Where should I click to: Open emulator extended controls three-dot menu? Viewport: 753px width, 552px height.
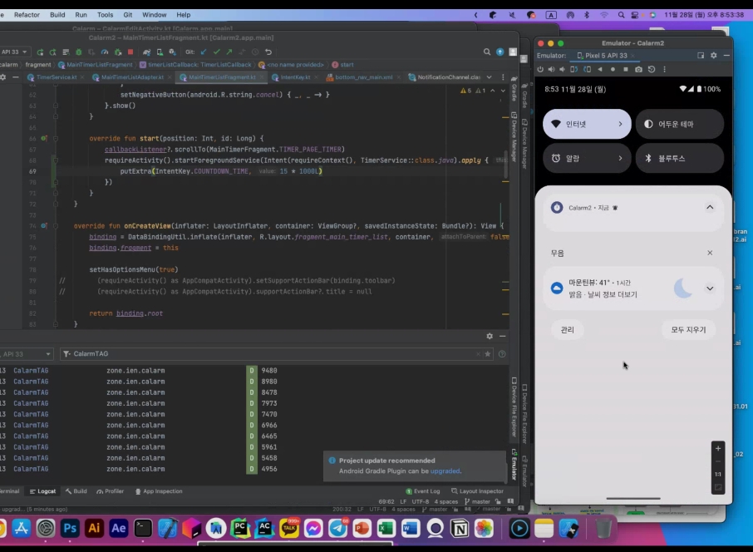(x=664, y=69)
